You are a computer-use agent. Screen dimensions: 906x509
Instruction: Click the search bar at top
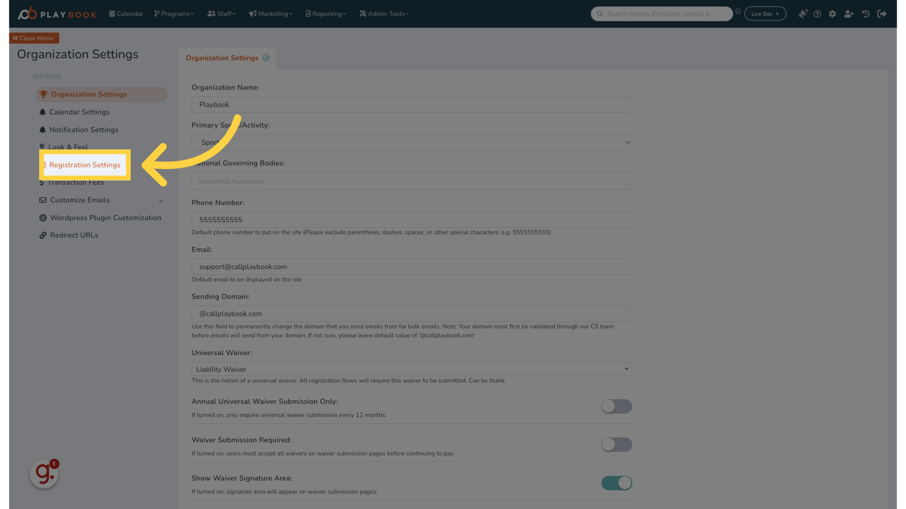tap(662, 13)
